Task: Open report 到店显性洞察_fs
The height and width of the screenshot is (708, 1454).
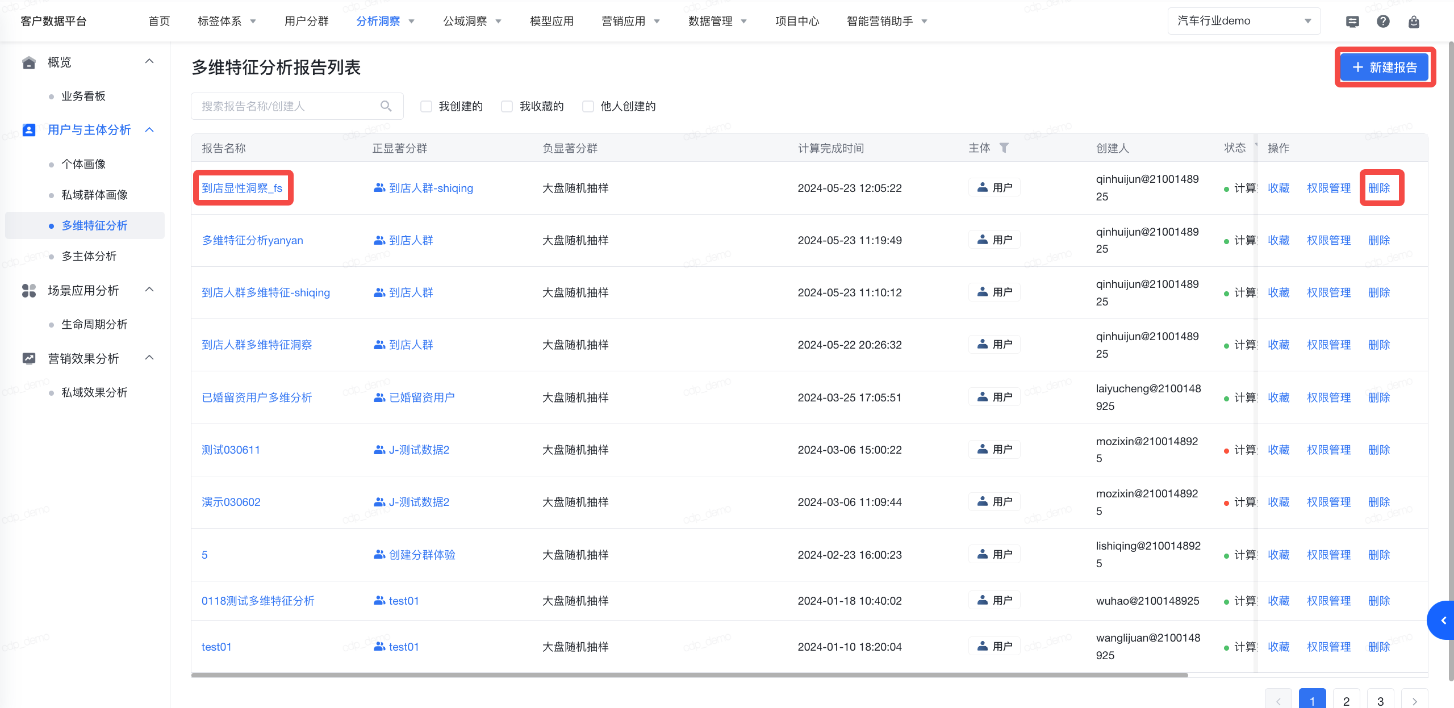Action: point(242,188)
